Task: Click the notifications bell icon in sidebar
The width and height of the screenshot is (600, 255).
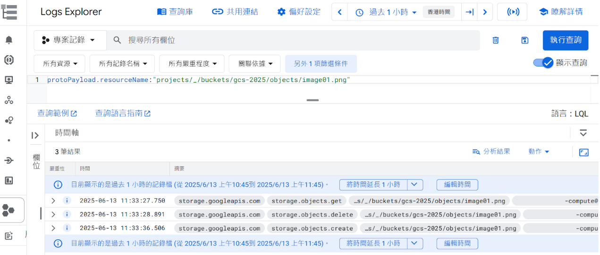Action: pyautogui.click(x=9, y=40)
